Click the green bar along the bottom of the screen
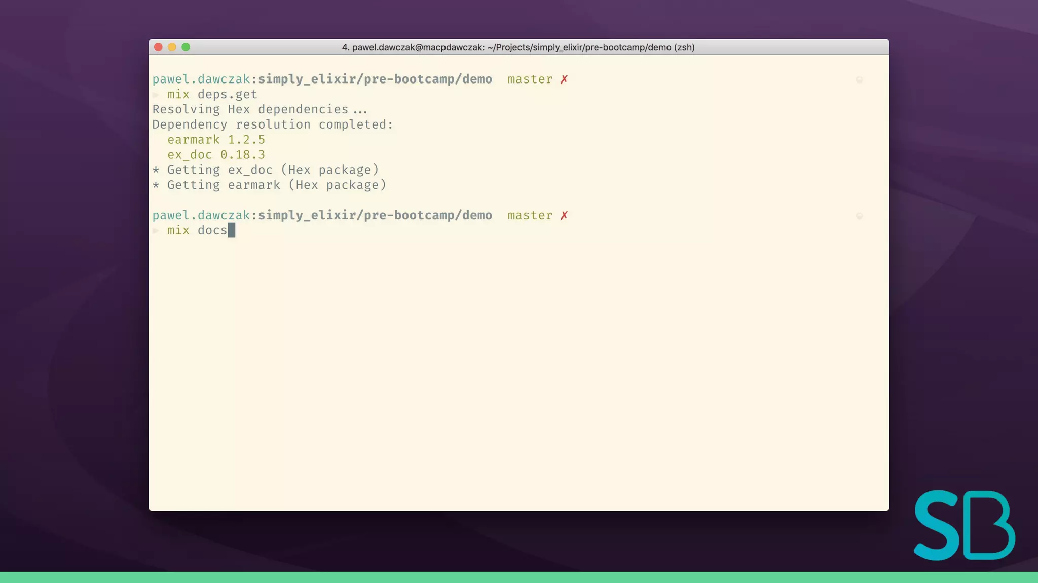 point(519,577)
